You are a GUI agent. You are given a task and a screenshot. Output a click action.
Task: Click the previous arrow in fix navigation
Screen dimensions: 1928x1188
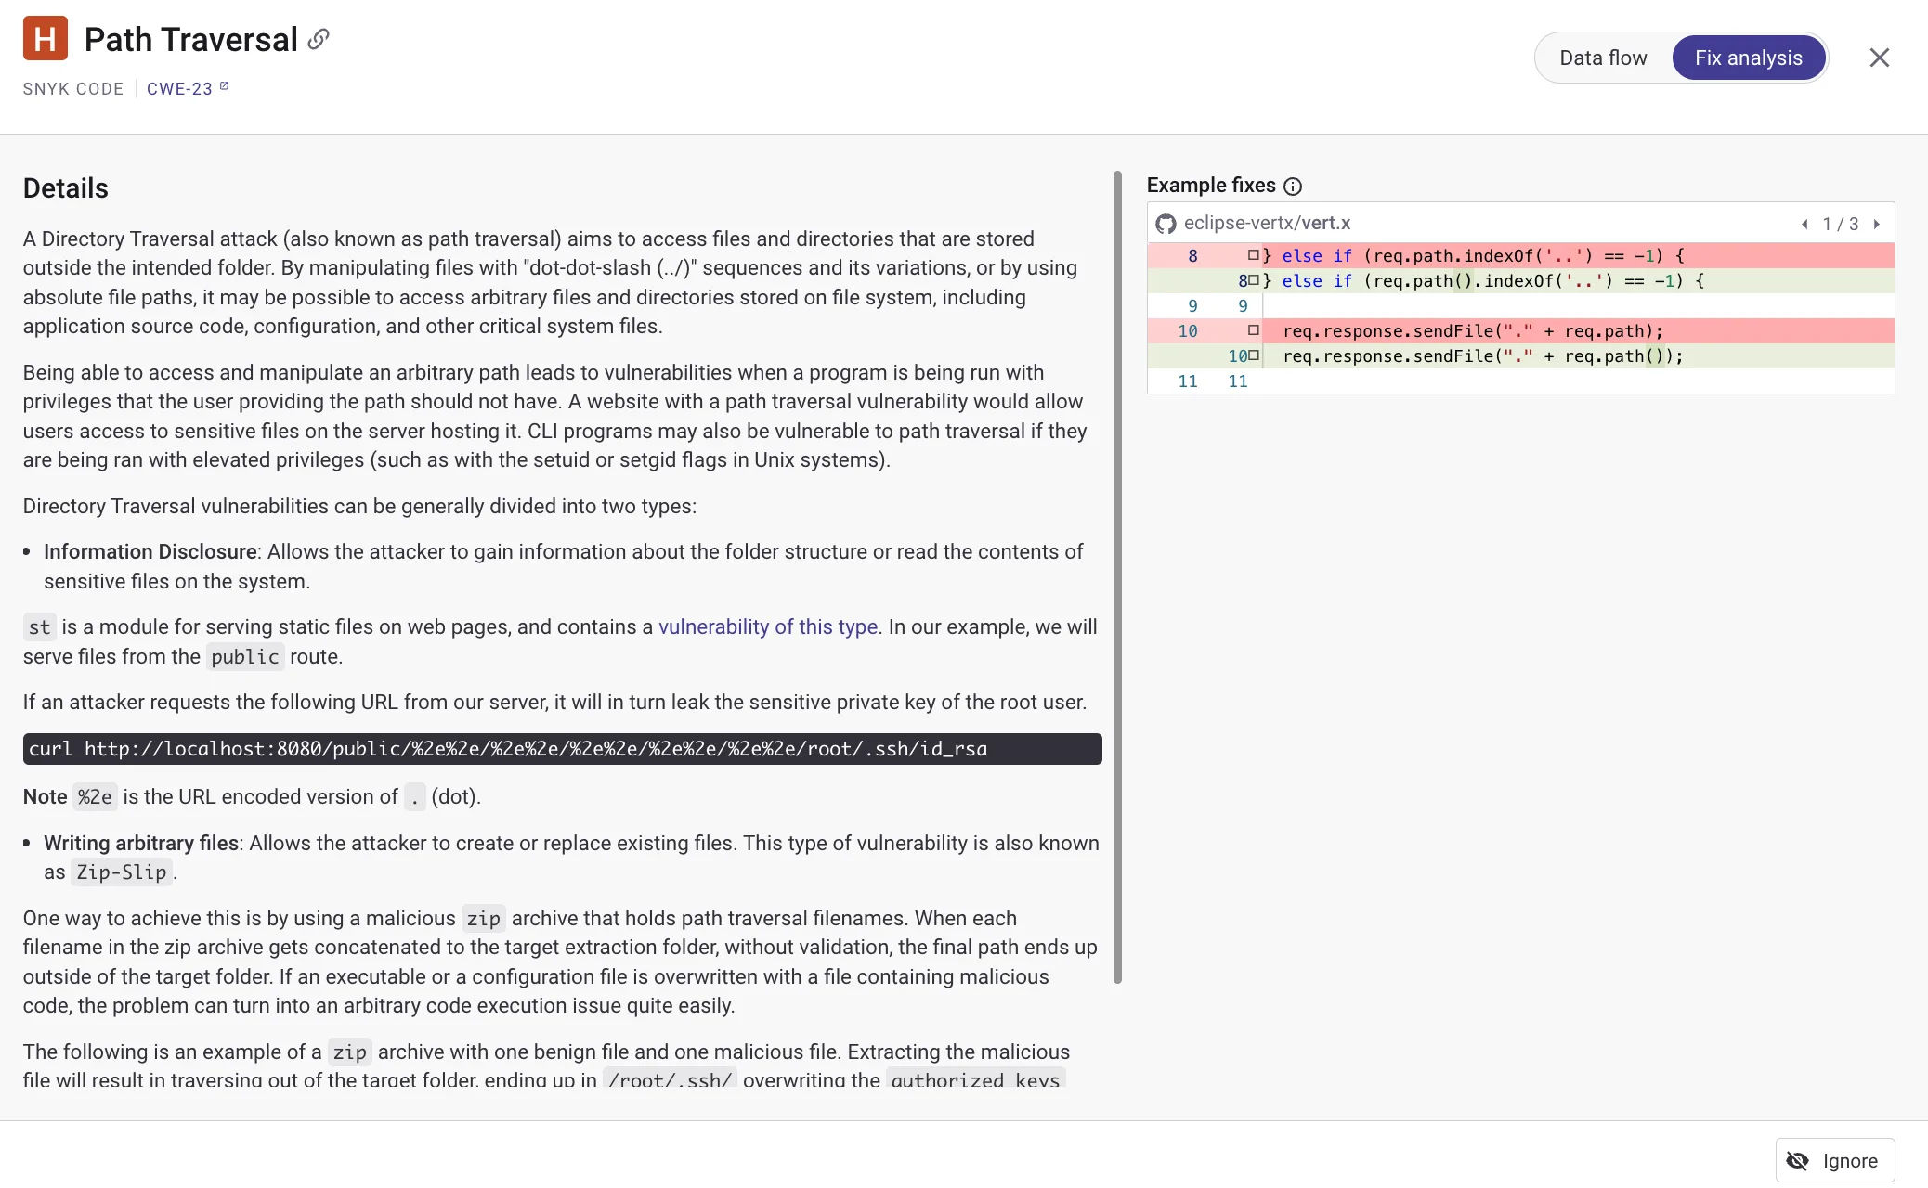[1804, 224]
